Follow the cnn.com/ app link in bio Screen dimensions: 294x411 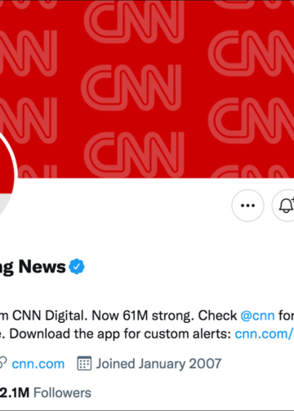pyautogui.click(x=265, y=334)
